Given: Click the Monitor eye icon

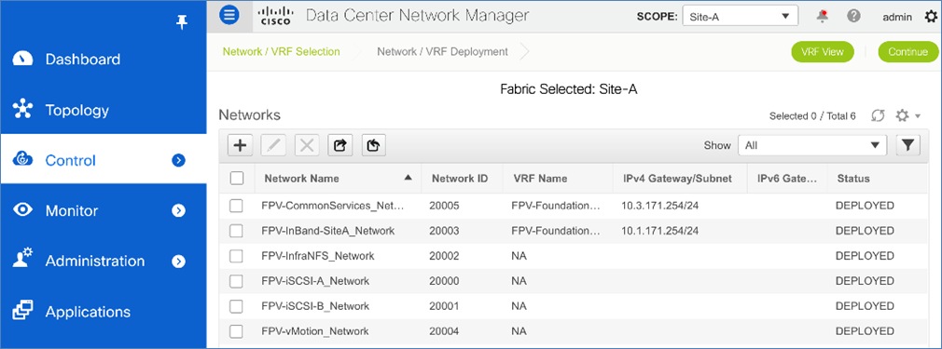Looking at the screenshot, I should tap(22, 210).
